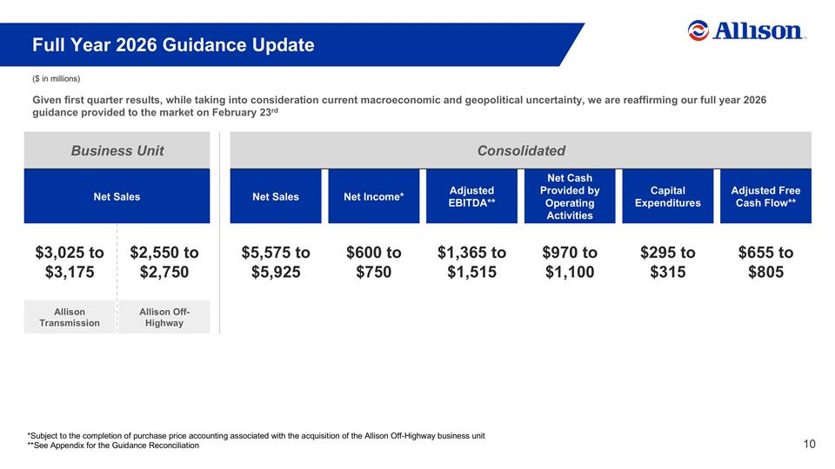Click the 'Adjusted EBITDA**' column header
This screenshot has height=469, width=835.
pos(471,196)
